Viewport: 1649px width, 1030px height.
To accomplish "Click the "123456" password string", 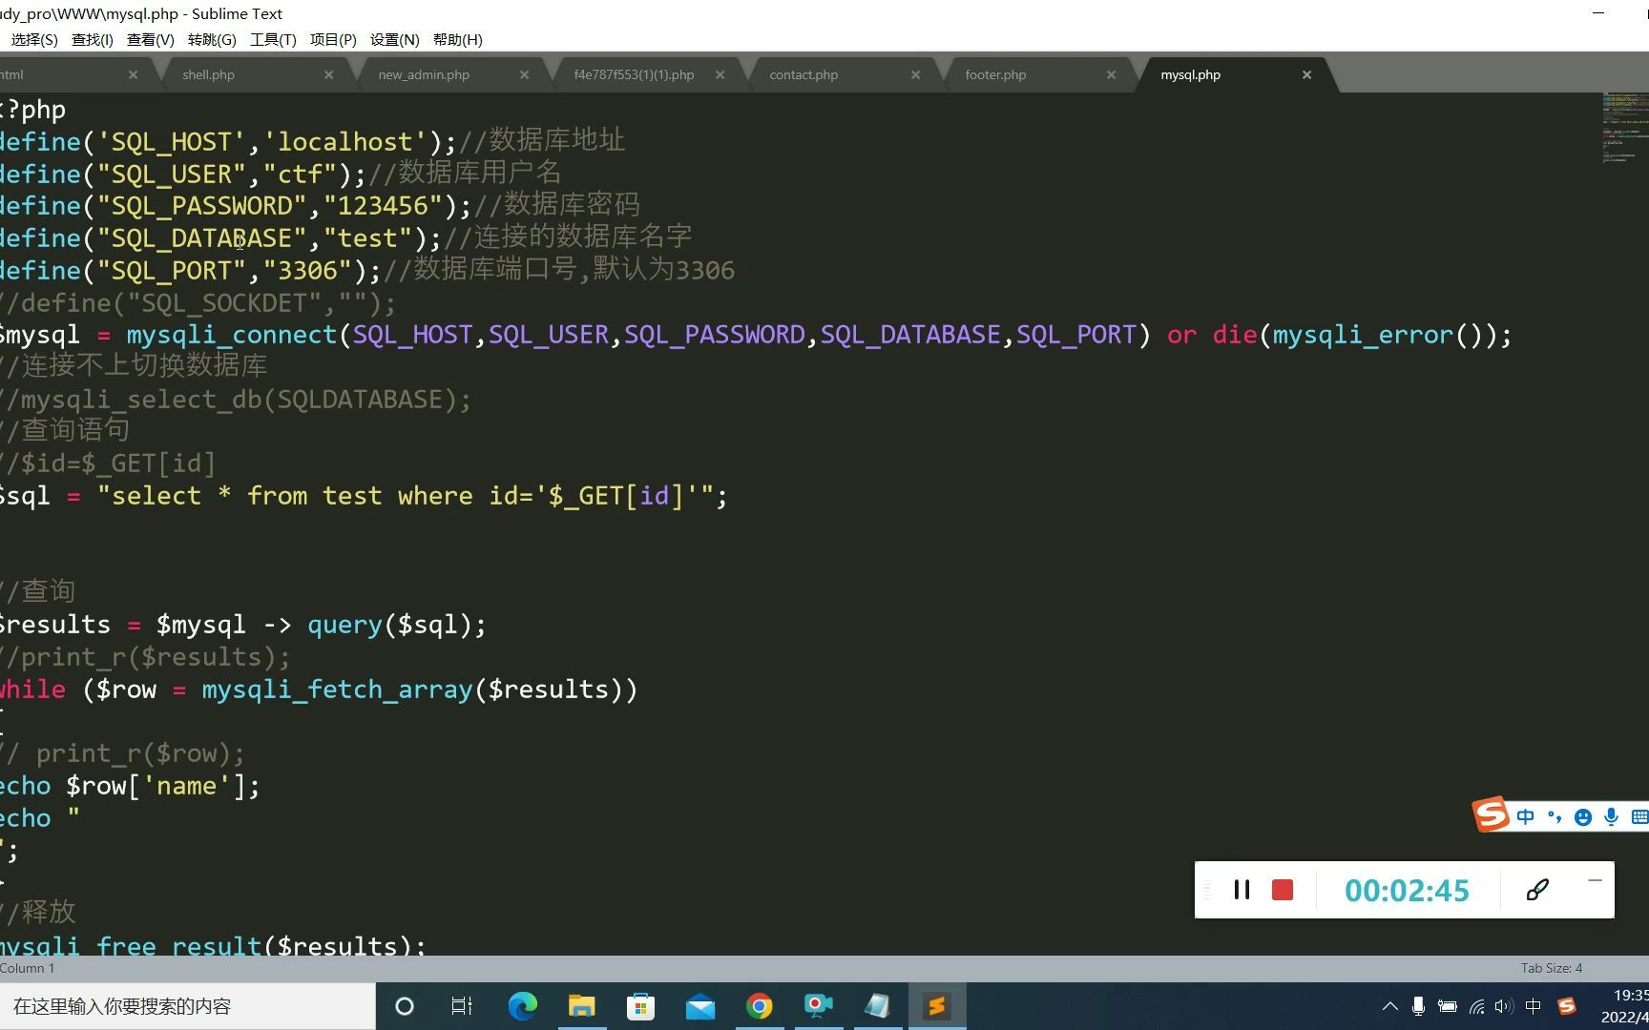I will [x=383, y=206].
